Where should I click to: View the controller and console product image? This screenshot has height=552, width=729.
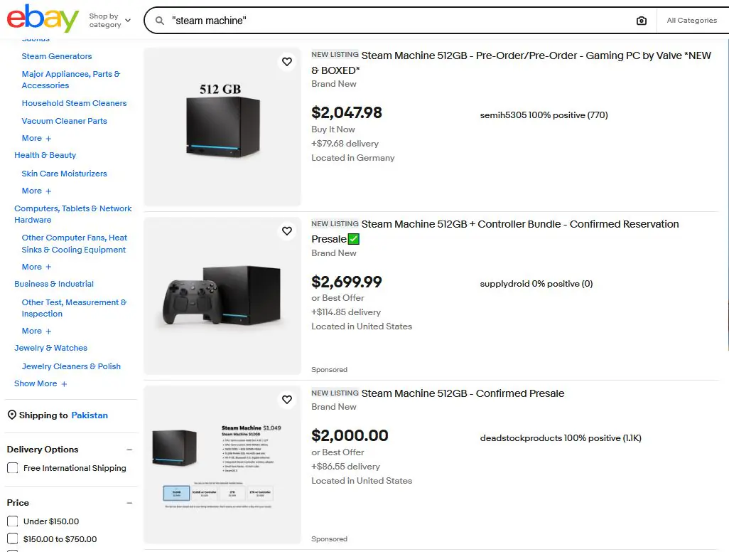pyautogui.click(x=222, y=296)
